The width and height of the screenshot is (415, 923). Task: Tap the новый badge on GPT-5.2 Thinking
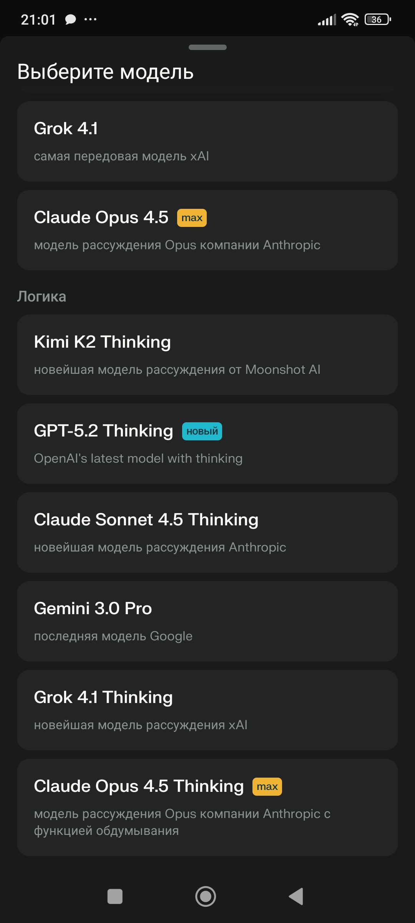(202, 431)
